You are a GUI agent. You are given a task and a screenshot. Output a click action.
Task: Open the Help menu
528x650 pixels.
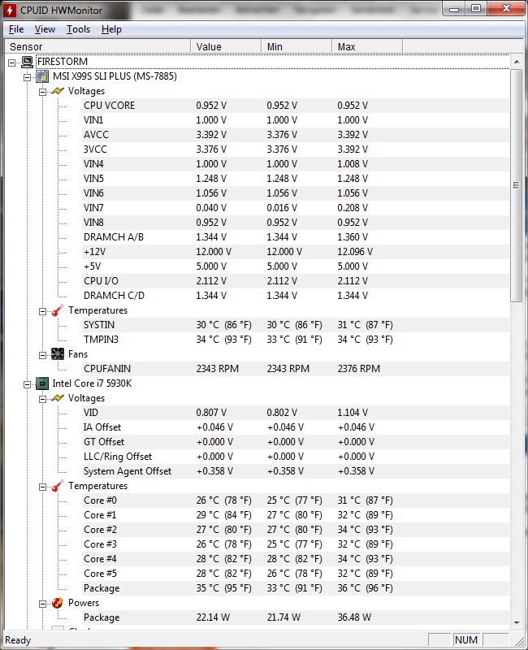click(111, 29)
